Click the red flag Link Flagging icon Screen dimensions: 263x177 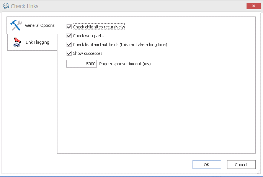(16, 42)
